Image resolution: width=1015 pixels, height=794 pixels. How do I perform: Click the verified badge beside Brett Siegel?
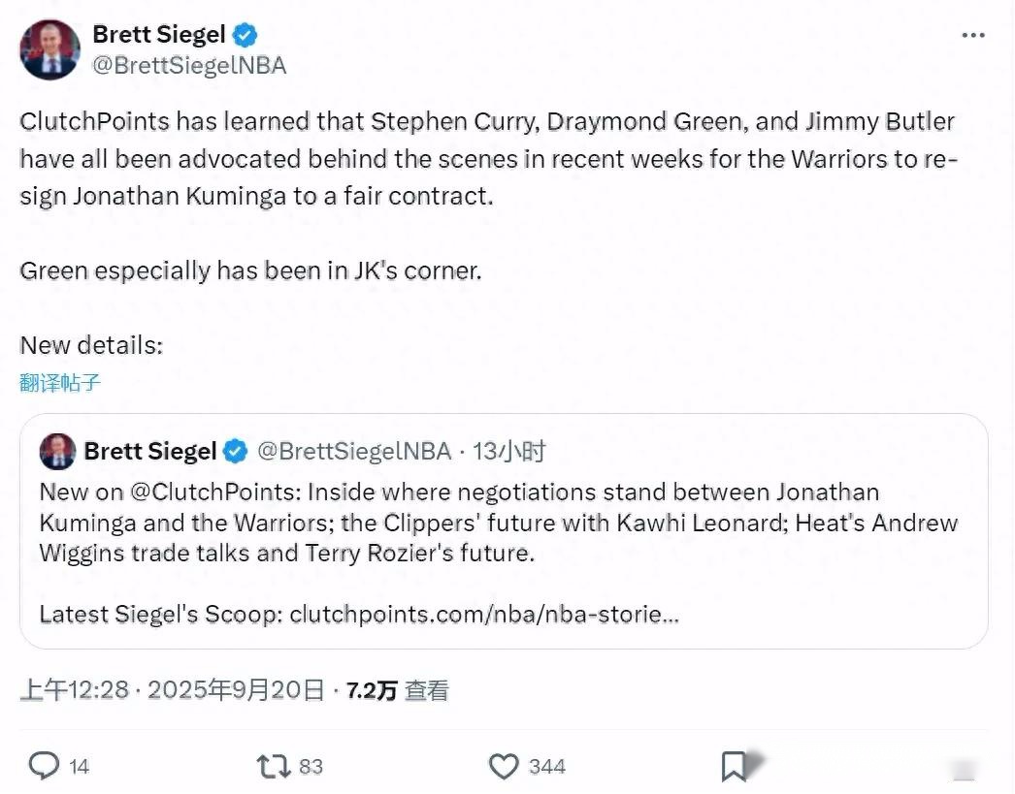pos(246,35)
